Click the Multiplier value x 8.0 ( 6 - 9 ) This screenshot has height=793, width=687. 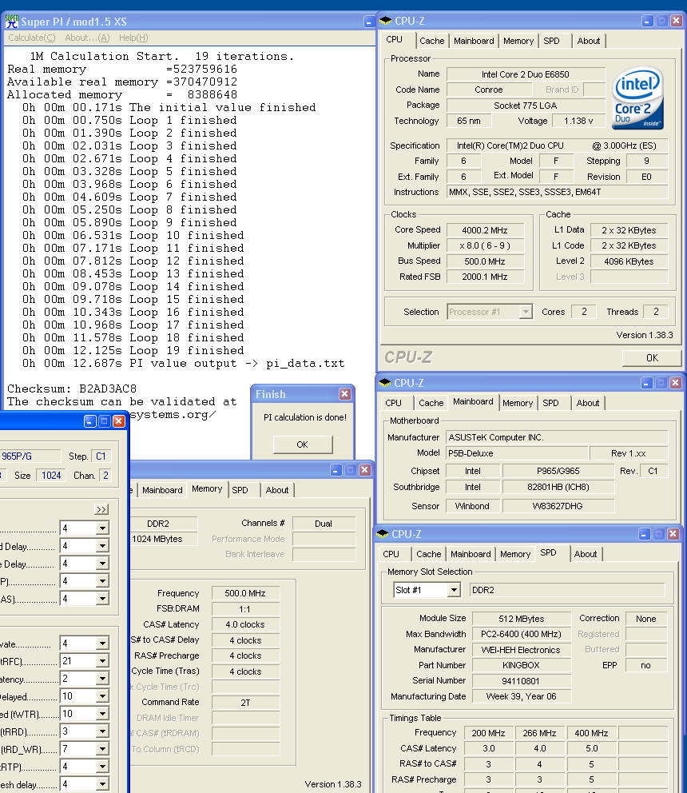pos(485,245)
